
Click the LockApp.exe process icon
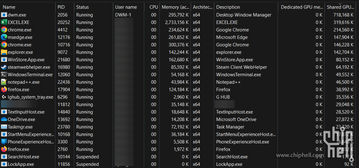tap(4, 164)
